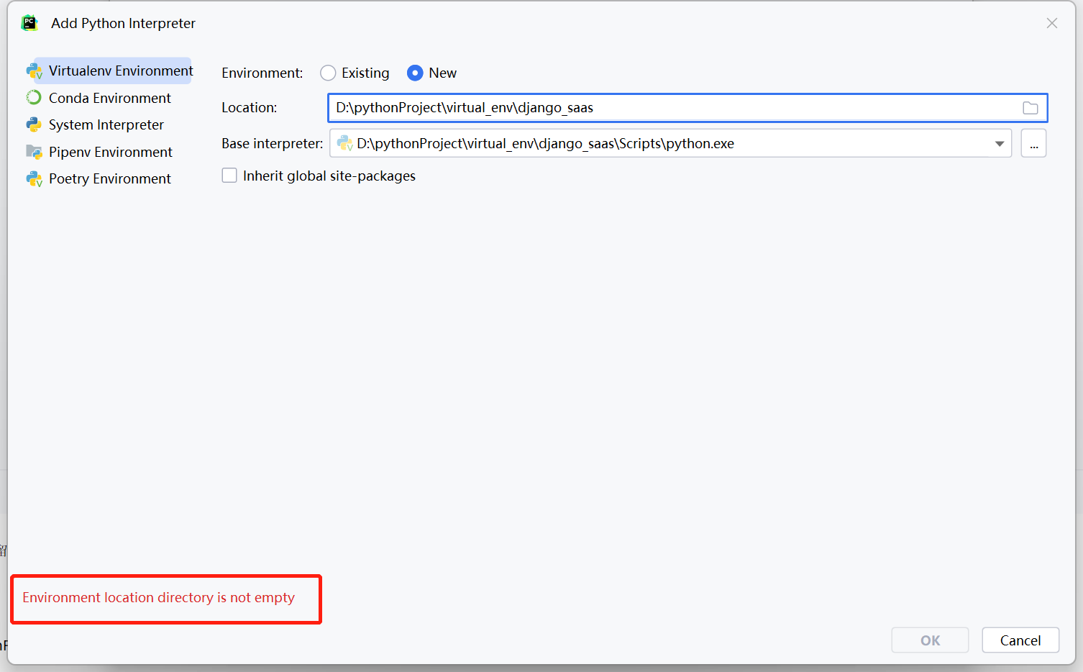Switch to Conda Environment section
The width and height of the screenshot is (1083, 672).
109,98
